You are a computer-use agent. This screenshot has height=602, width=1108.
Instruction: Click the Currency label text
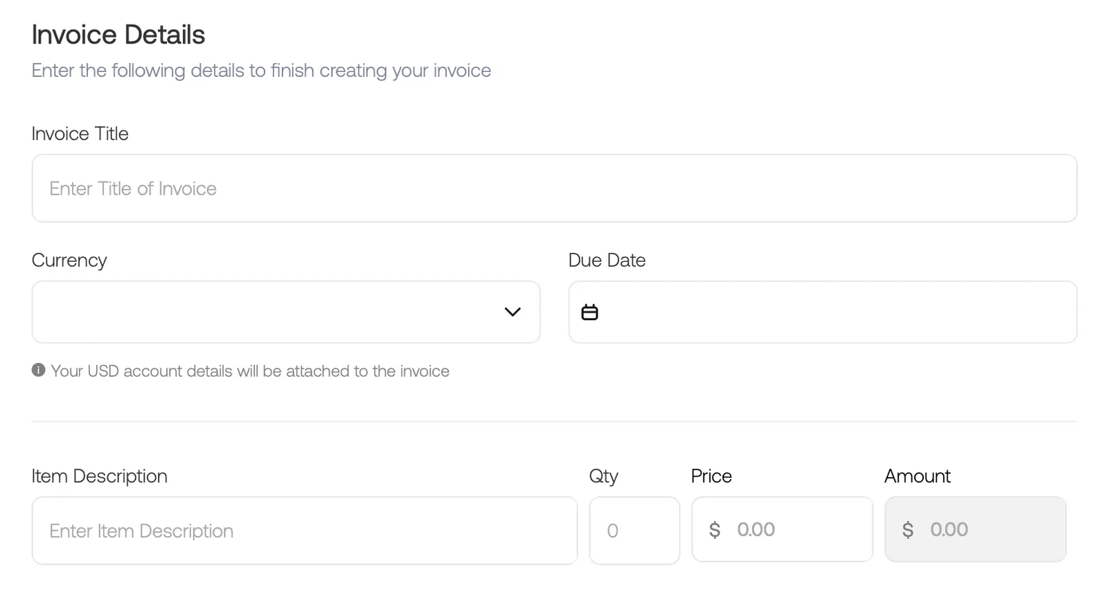pyautogui.click(x=69, y=260)
